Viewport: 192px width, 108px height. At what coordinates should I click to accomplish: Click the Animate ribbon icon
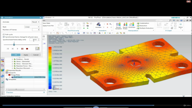[x=98, y=25]
